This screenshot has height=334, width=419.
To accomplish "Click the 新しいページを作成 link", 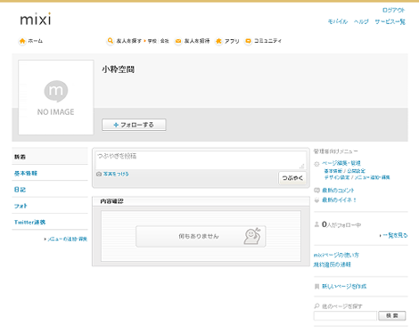I will (344, 287).
